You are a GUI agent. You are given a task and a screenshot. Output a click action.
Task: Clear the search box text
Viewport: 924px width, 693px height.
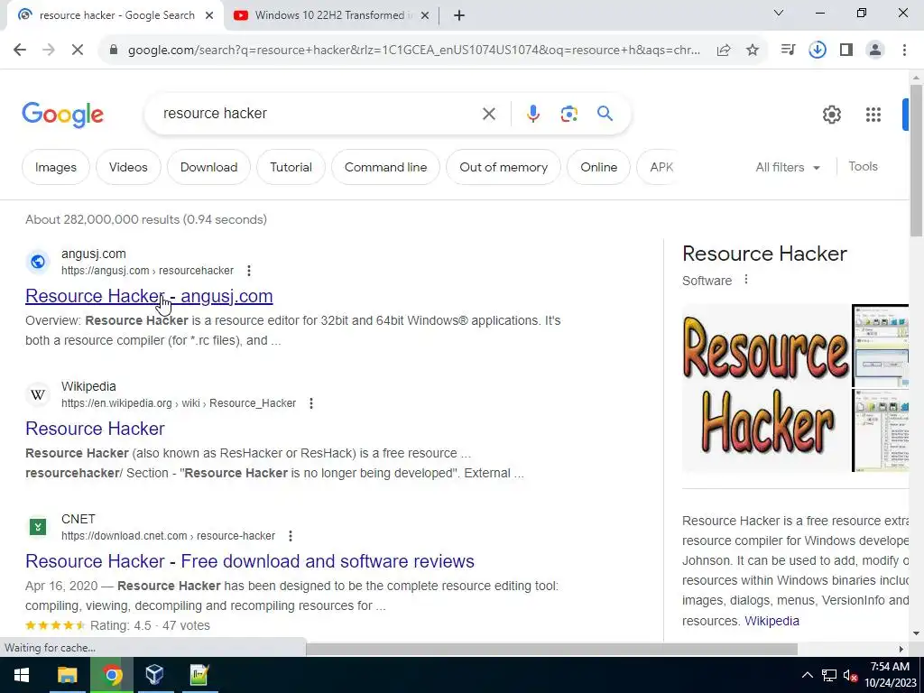click(x=488, y=114)
